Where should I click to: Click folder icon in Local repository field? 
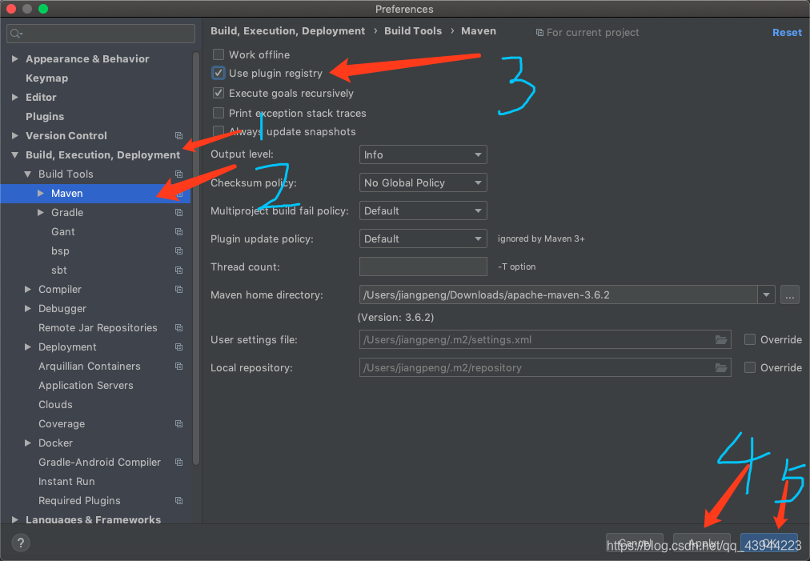click(720, 367)
